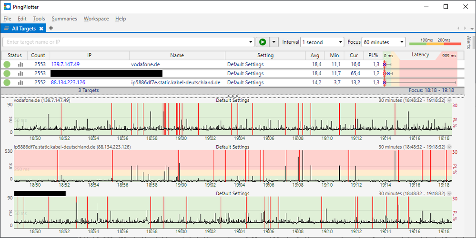This screenshot has height=238, width=476.
Task: Open the Interval dropdown showing 1 second
Action: pyautogui.click(x=322, y=42)
